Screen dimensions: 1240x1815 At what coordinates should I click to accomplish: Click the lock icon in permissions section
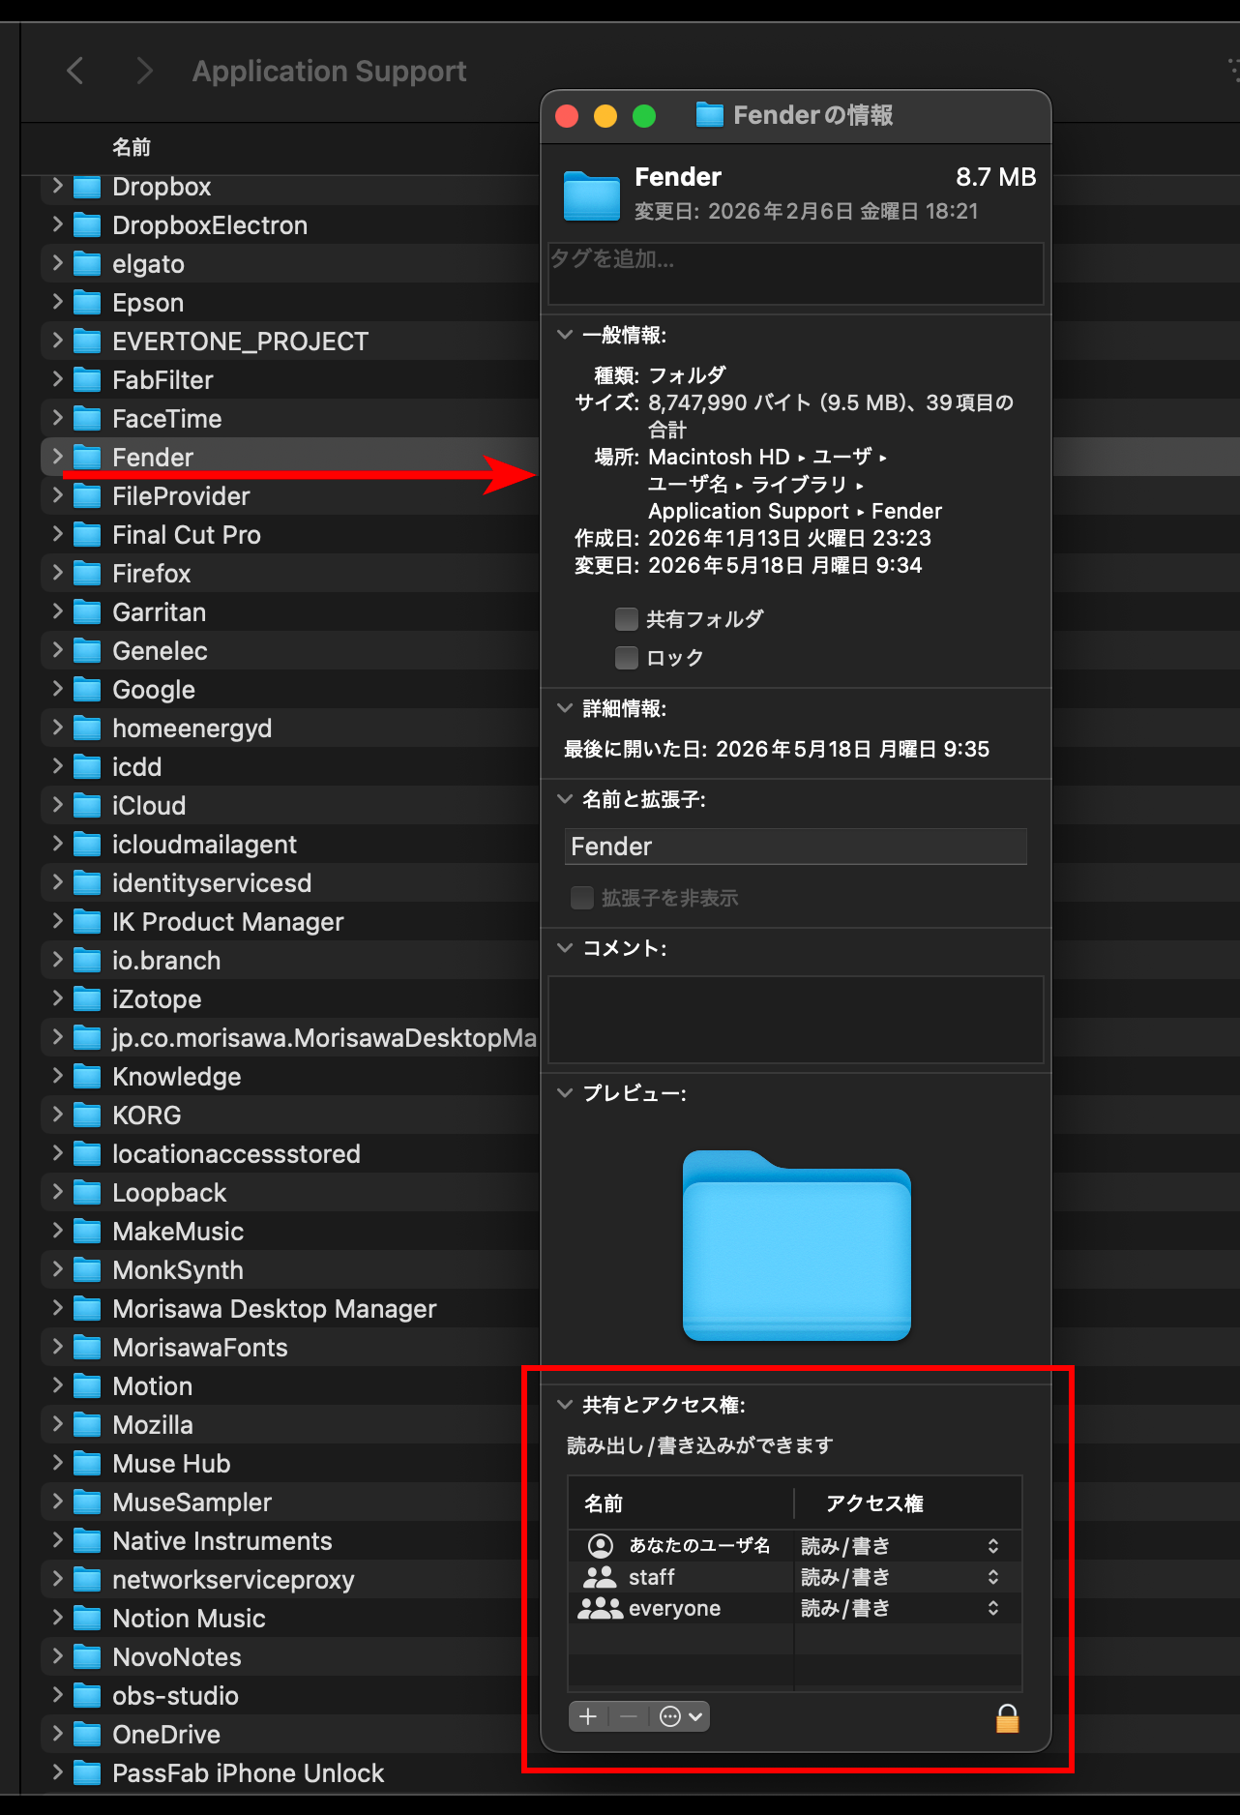(1007, 1718)
